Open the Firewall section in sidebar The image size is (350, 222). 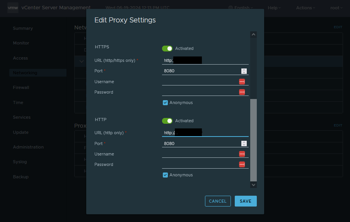(21, 87)
